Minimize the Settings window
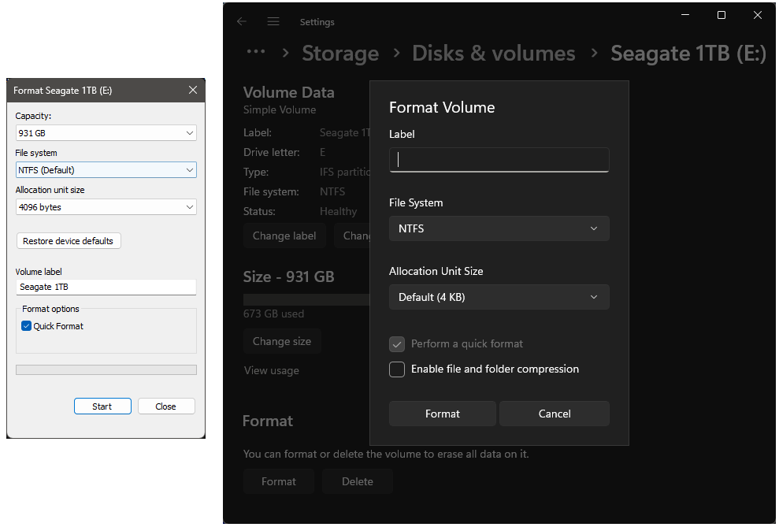Screen dimensions: 779x527 [685, 15]
